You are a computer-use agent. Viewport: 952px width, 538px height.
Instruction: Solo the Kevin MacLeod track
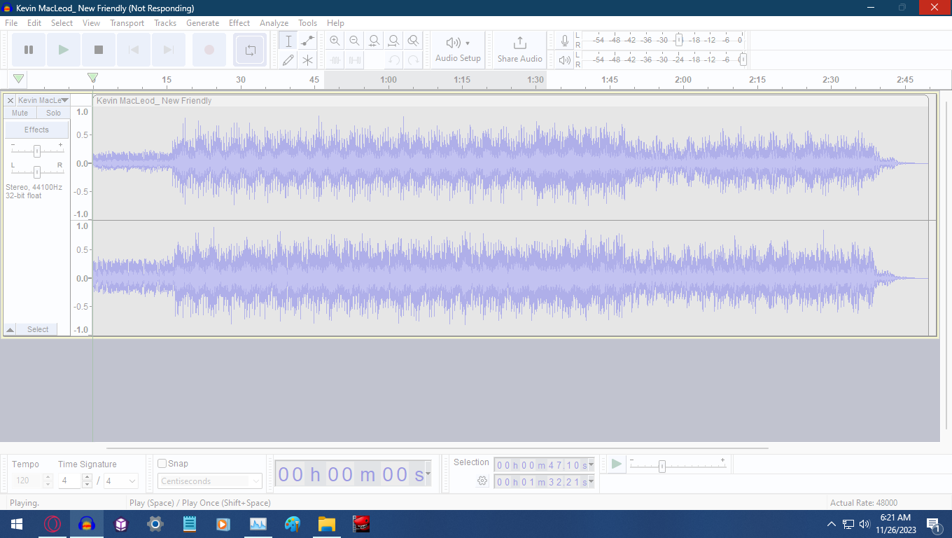[x=52, y=112]
